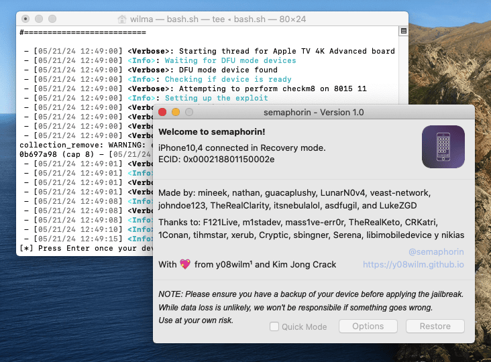The width and height of the screenshot is (491, 362).
Task: Open the Options button
Action: pos(368,326)
